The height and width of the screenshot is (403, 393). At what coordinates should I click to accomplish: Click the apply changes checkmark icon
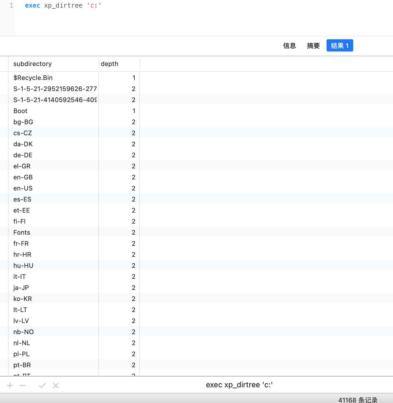[42, 386]
